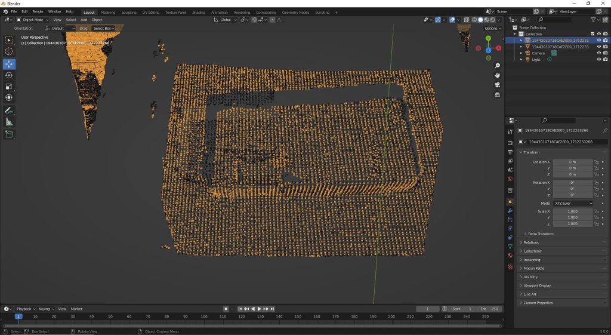Select the Move tool in toolbar
Screen dimensions: 611x335
tap(9, 64)
